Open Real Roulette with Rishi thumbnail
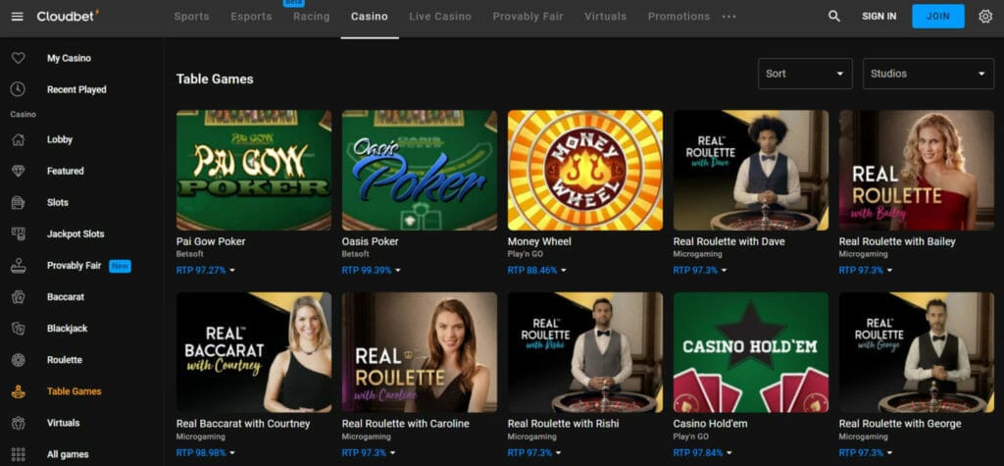The image size is (1004, 466). point(585,352)
